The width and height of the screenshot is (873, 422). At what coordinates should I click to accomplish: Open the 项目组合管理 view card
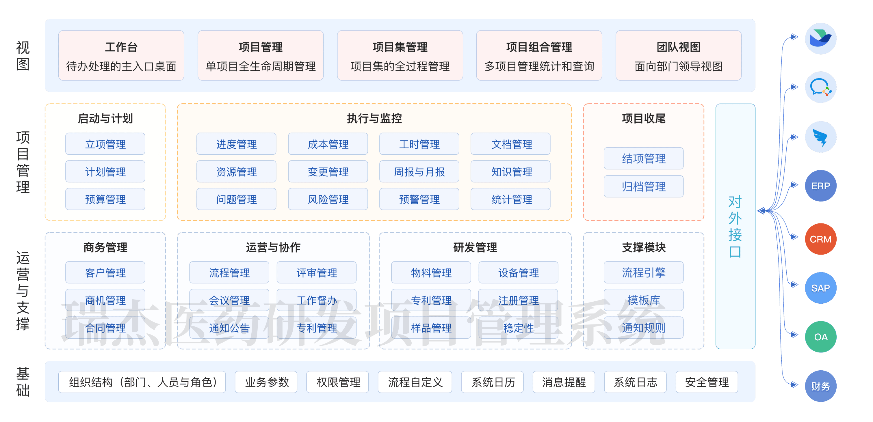(539, 55)
